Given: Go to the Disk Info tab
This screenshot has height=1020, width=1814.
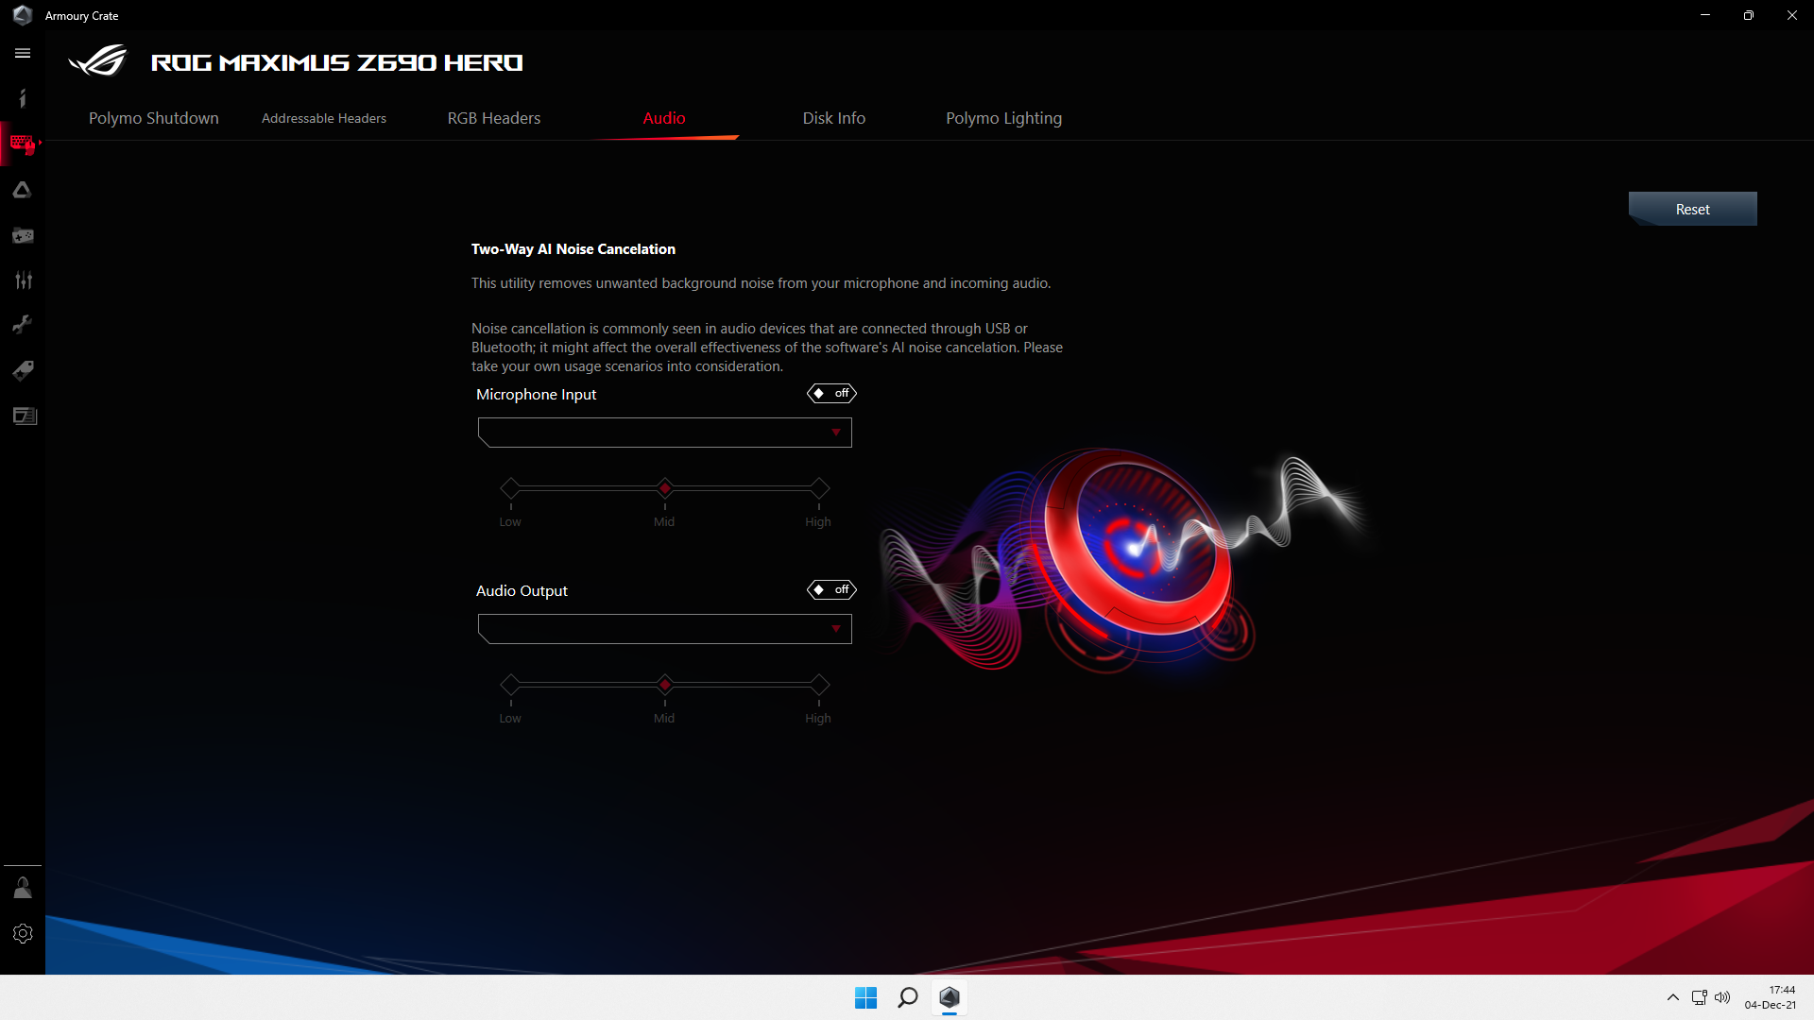Looking at the screenshot, I should click(x=833, y=118).
